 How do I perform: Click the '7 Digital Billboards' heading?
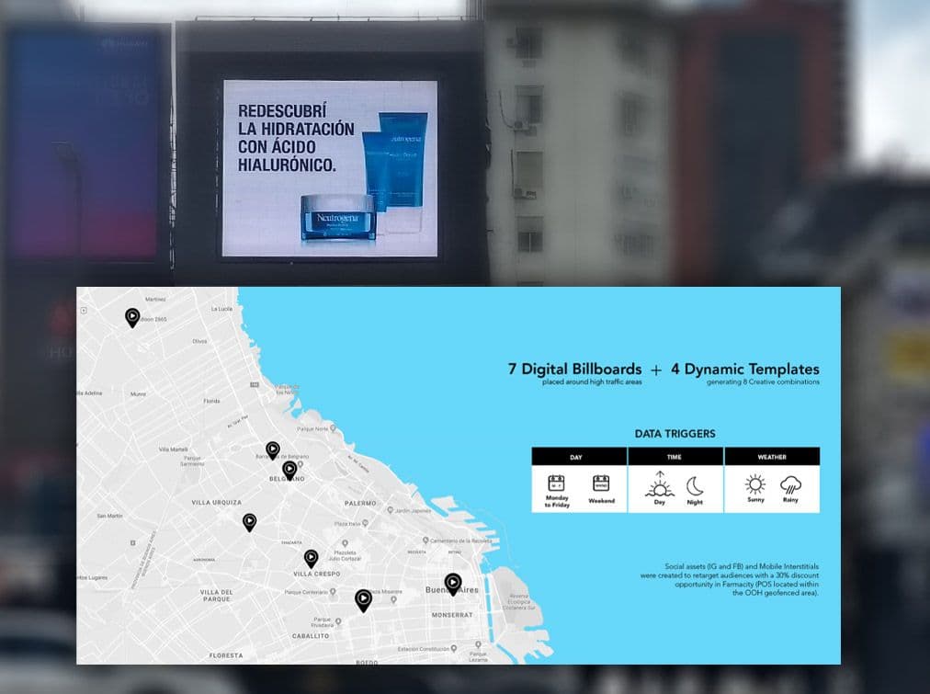tap(574, 369)
